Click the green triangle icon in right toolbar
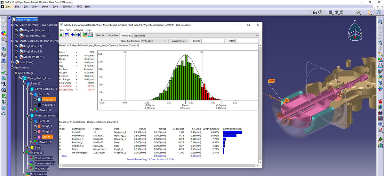Image resolution: width=384 pixels, height=176 pixels. (380, 140)
